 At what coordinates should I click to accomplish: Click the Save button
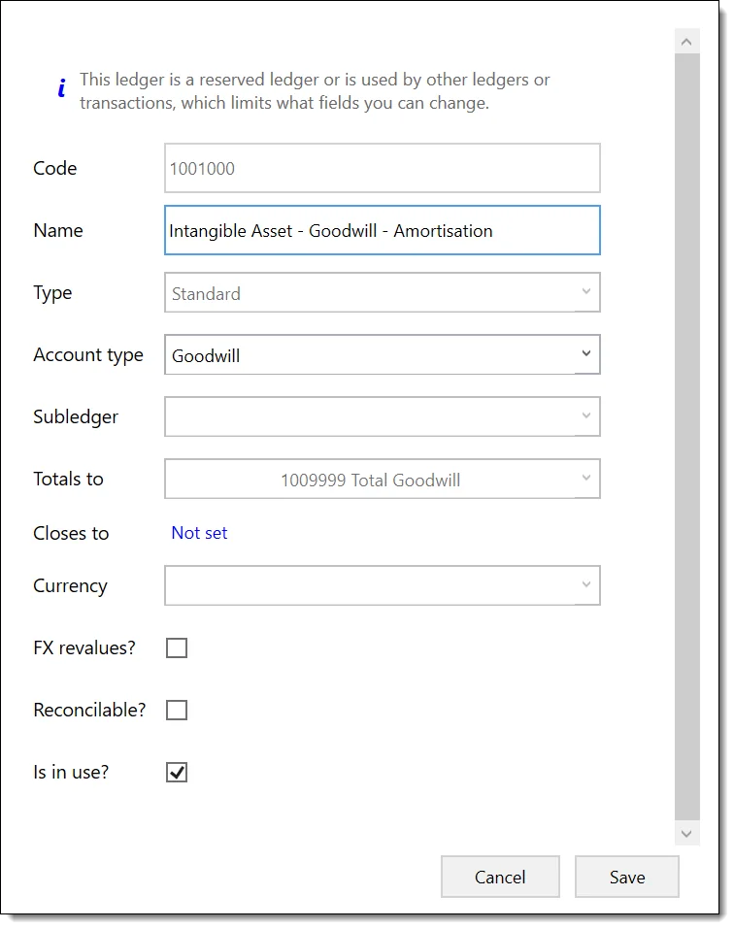[x=627, y=877]
